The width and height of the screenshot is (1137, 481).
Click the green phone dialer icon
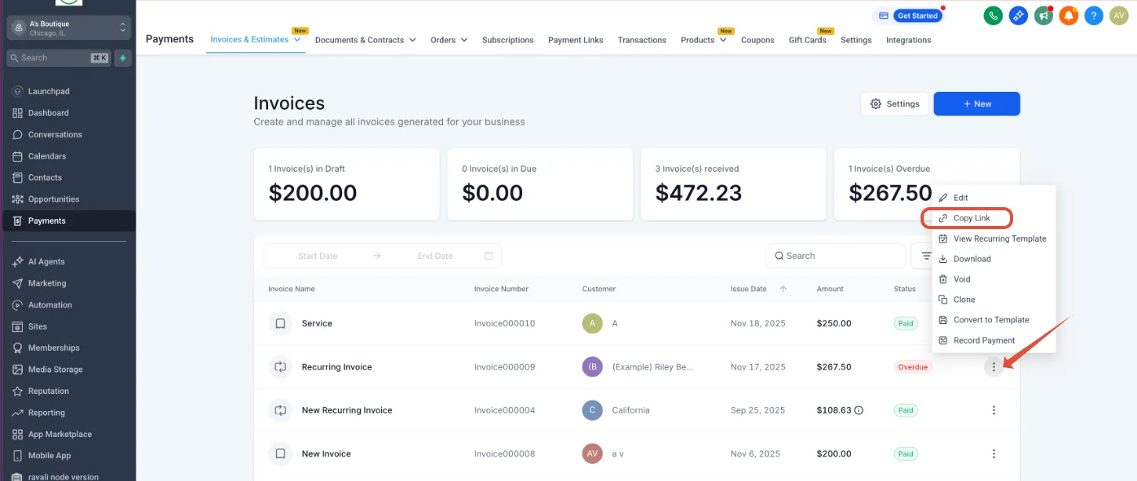(993, 15)
